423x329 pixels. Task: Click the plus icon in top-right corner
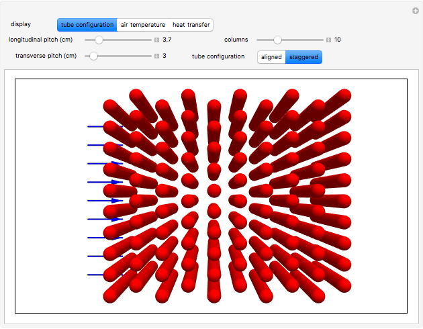coord(416,11)
